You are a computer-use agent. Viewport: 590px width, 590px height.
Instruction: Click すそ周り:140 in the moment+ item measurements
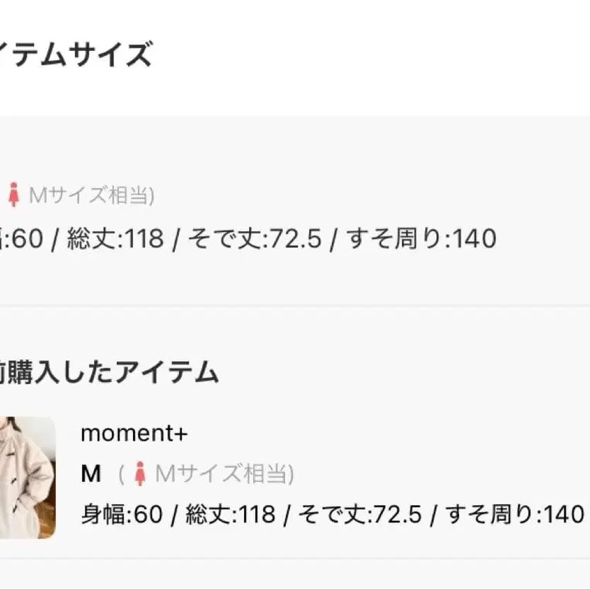pyautogui.click(x=514, y=514)
